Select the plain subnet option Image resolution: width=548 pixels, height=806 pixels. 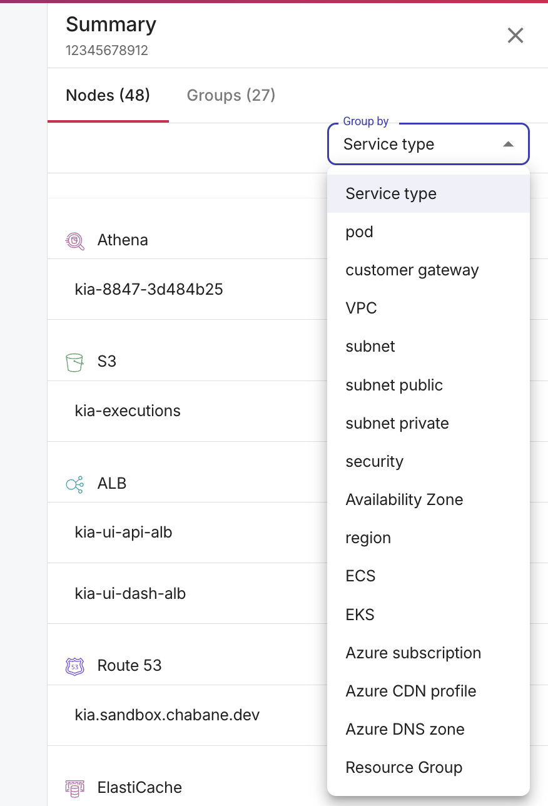[x=429, y=346]
